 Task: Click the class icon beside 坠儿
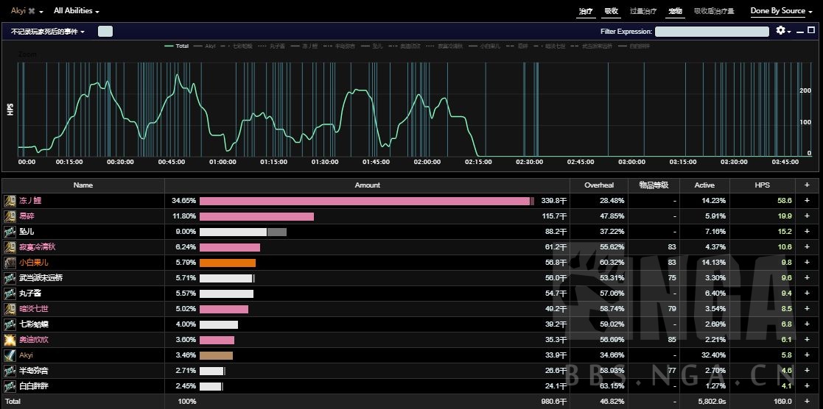coord(10,232)
